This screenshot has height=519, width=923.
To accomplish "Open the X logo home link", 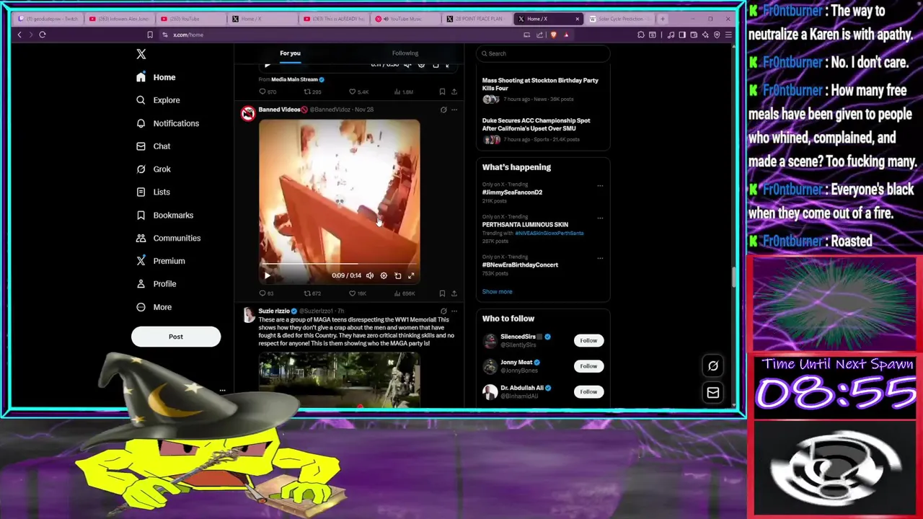I will [141, 54].
